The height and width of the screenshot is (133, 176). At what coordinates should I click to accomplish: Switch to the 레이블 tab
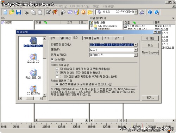87,38
